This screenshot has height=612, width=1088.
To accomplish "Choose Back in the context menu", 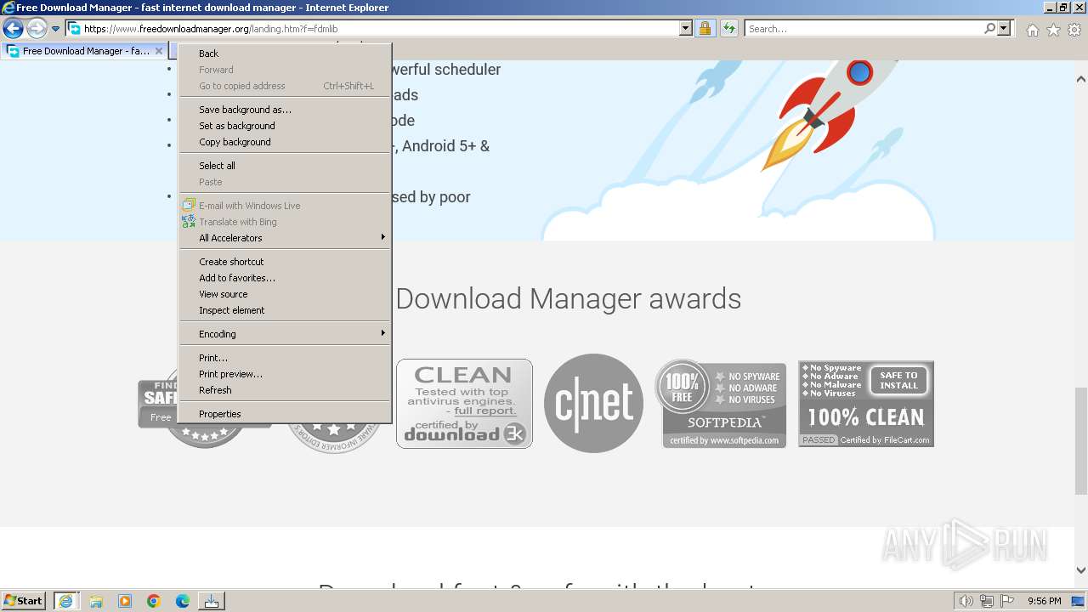I will point(285,54).
